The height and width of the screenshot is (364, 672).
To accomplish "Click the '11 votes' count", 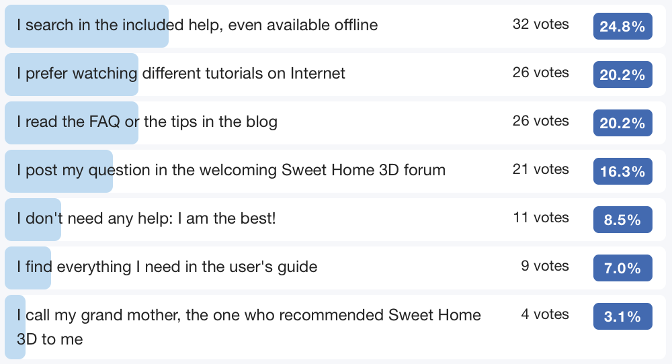I will click(x=540, y=218).
